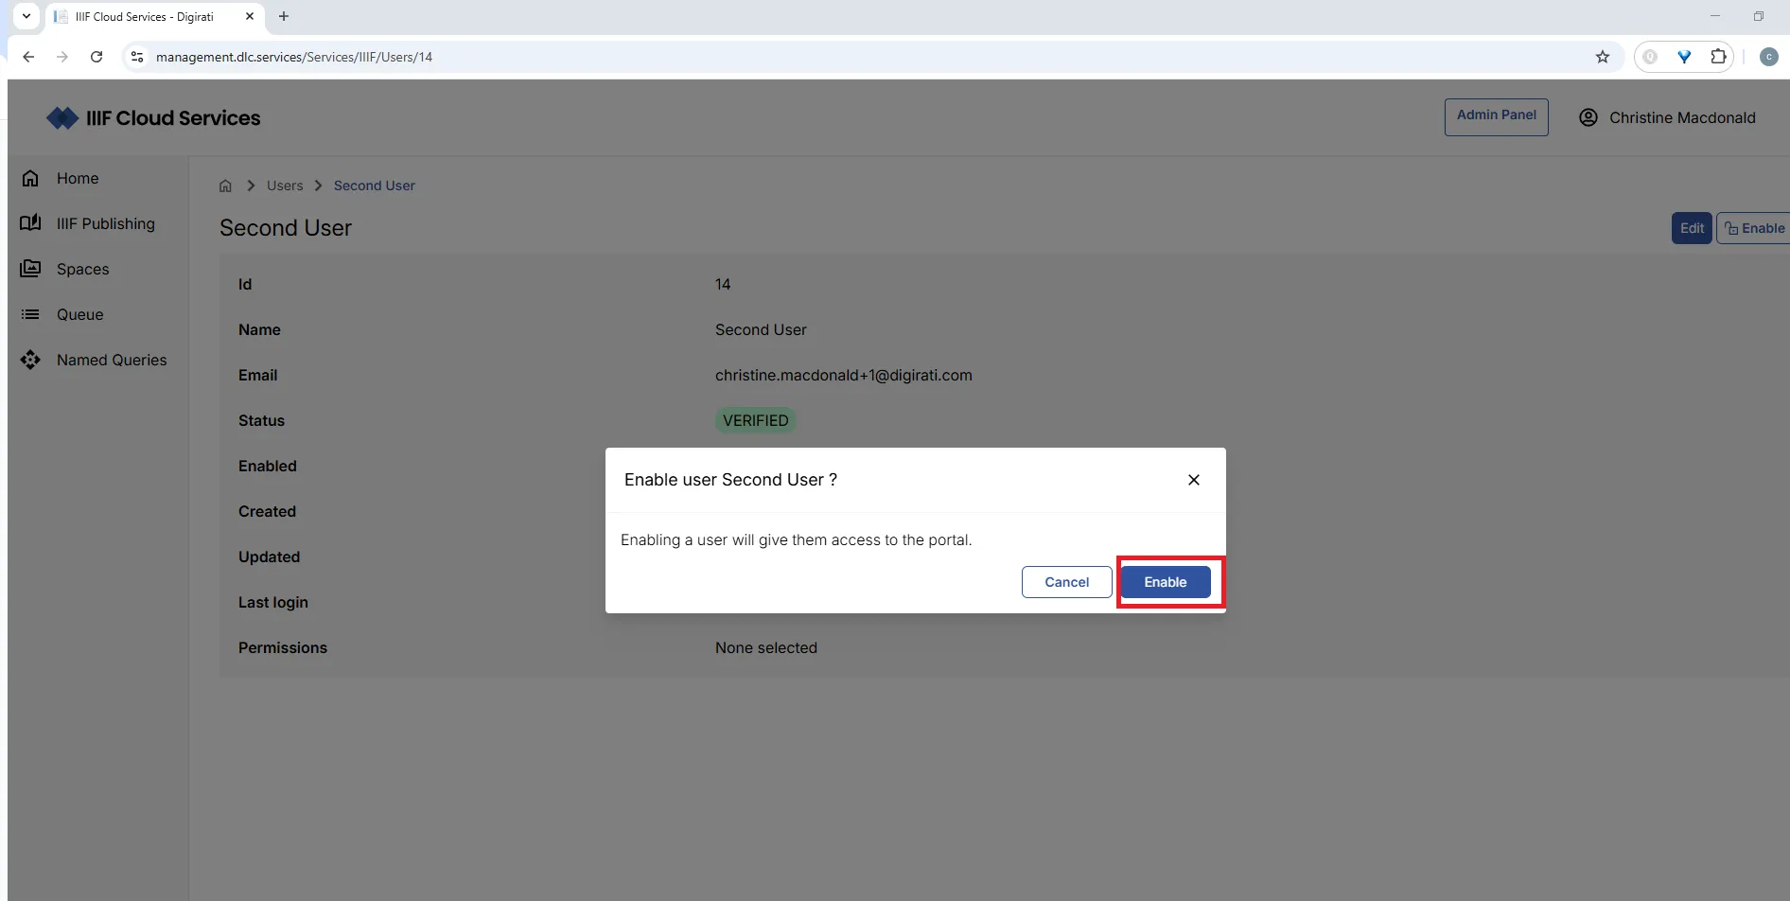Cancel the enable user dialog
The image size is (1790, 901).
click(x=1066, y=582)
